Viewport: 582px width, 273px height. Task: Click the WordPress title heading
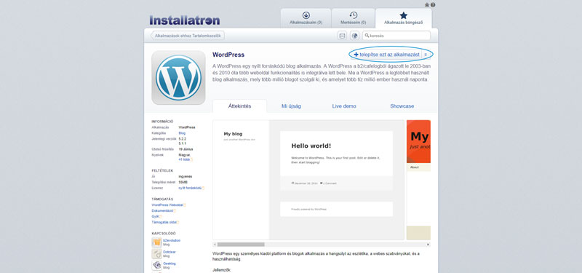click(x=228, y=55)
